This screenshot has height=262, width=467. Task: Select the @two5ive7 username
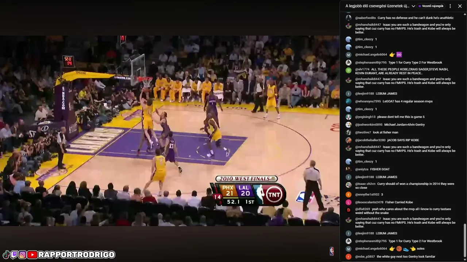[x=363, y=132]
